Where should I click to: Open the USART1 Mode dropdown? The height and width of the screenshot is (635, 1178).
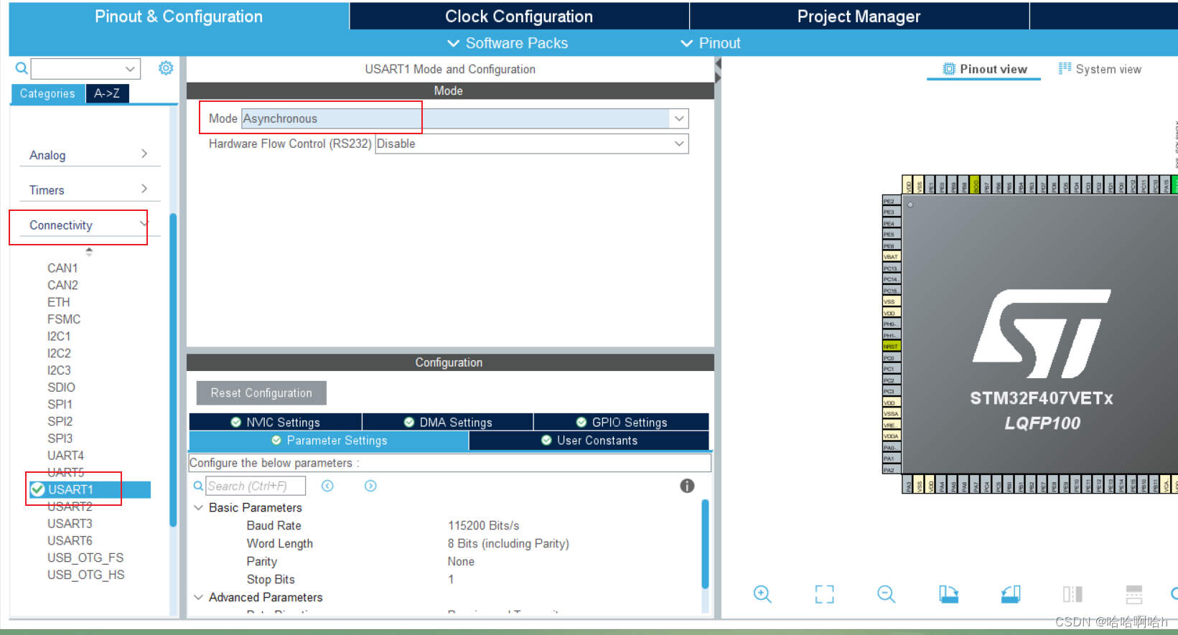pyautogui.click(x=678, y=118)
